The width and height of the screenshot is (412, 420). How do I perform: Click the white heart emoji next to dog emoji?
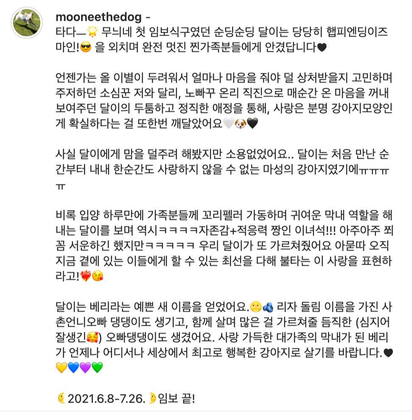click(229, 123)
